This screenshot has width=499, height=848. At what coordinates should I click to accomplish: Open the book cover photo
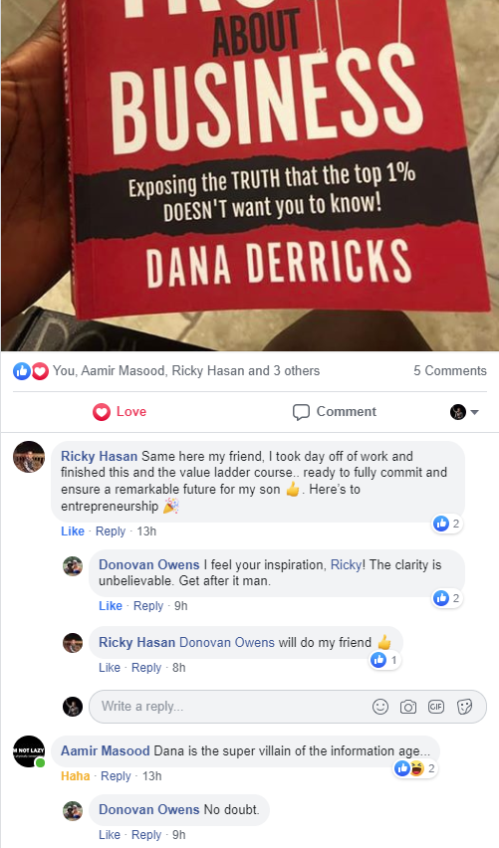click(249, 175)
